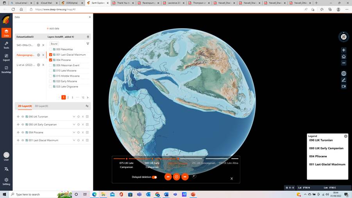Switch to the Ravenspurn browser tab

(148, 3)
